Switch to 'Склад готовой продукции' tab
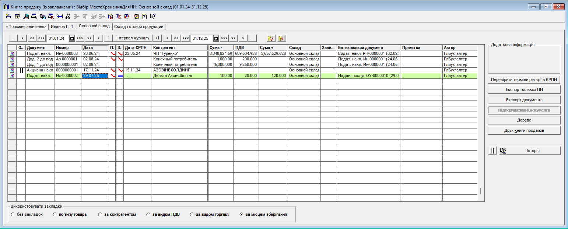The height and width of the screenshot is (229, 568). [x=139, y=27]
